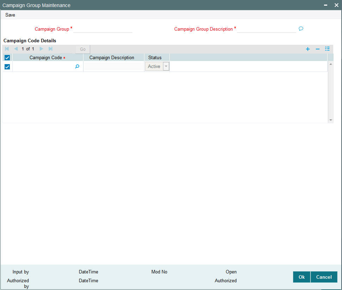
Task: Click the Cancel button
Action: 324,277
